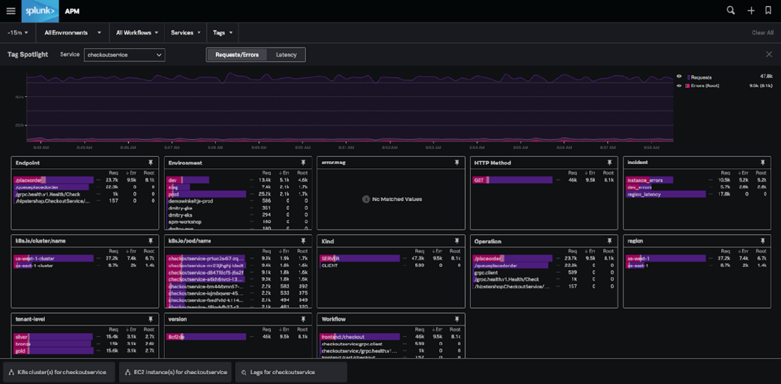Hide the Errors (Root) series in chart legend

tap(679, 85)
